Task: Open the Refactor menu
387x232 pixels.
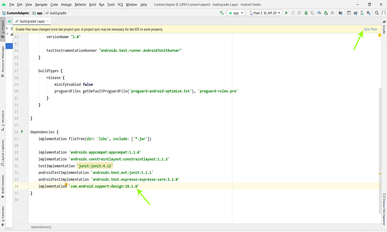Action: (x=80, y=4)
